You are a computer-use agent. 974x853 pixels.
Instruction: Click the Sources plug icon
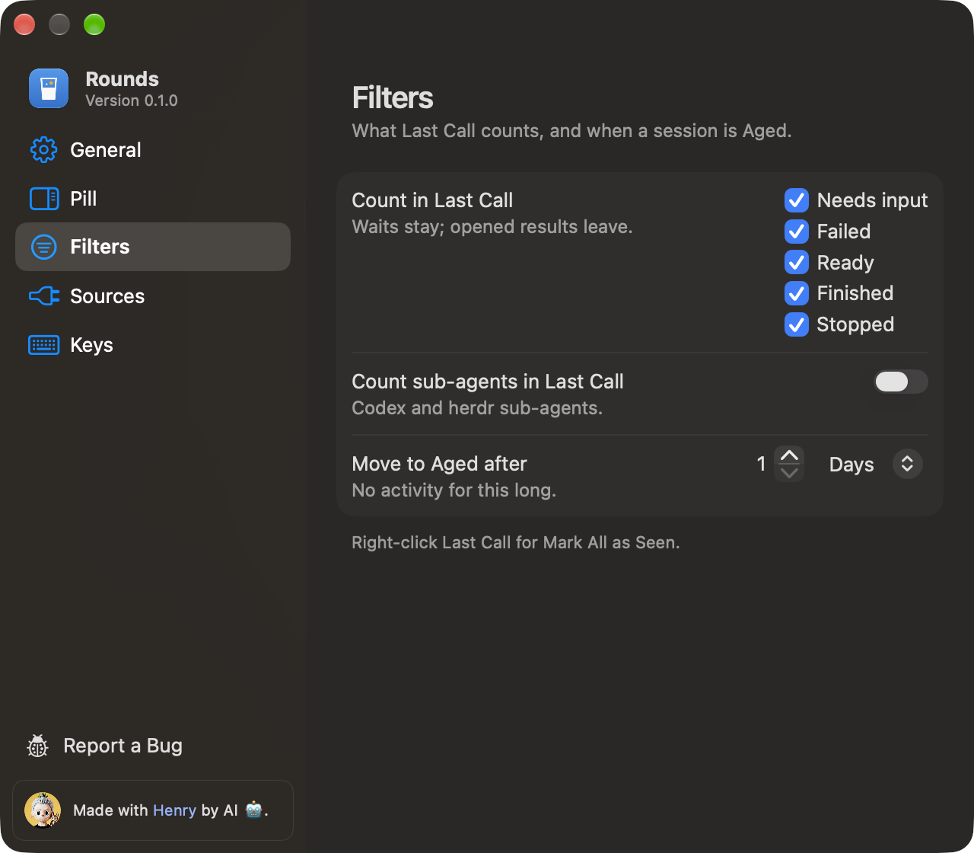pyautogui.click(x=44, y=296)
